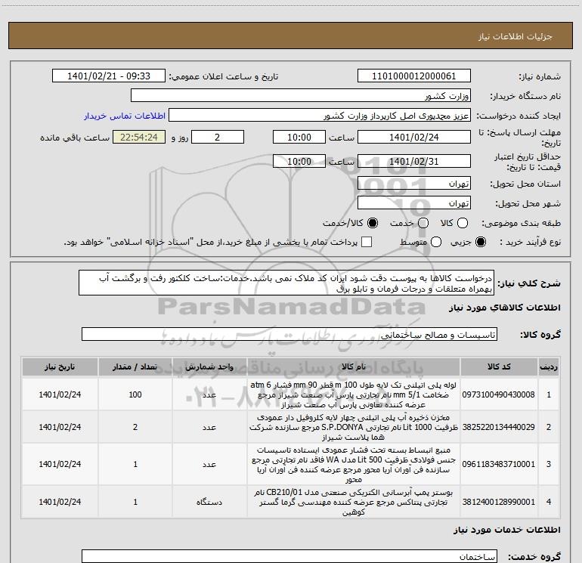Click the remaining days field showing 2
This screenshot has width=582, height=563.
pos(218,137)
